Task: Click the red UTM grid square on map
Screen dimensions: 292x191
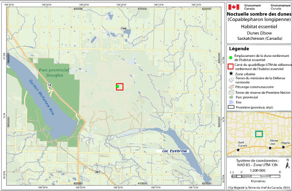Action: 119,86
